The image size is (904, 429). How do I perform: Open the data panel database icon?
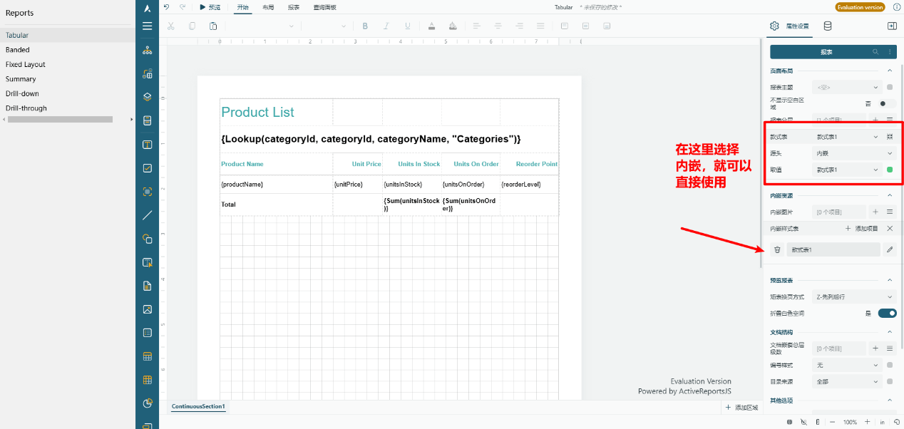coord(827,26)
